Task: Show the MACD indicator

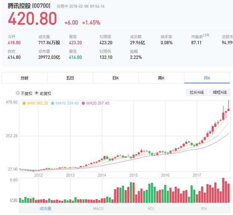Action: 98,209
